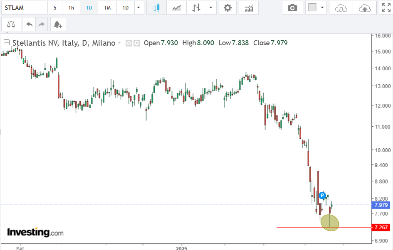Save chart layout to cloud
393x250 pixels.
click(x=365, y=8)
